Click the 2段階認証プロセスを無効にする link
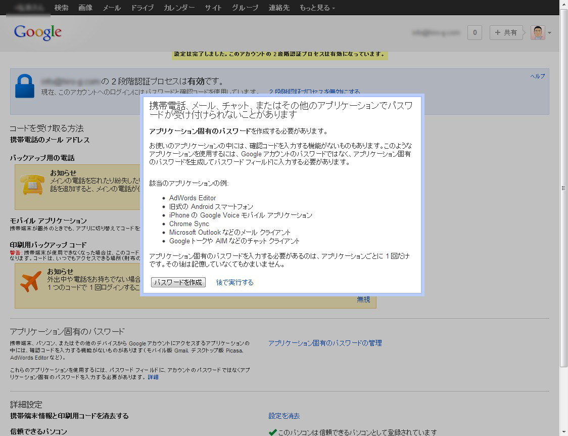The width and height of the screenshot is (568, 436). point(314,92)
